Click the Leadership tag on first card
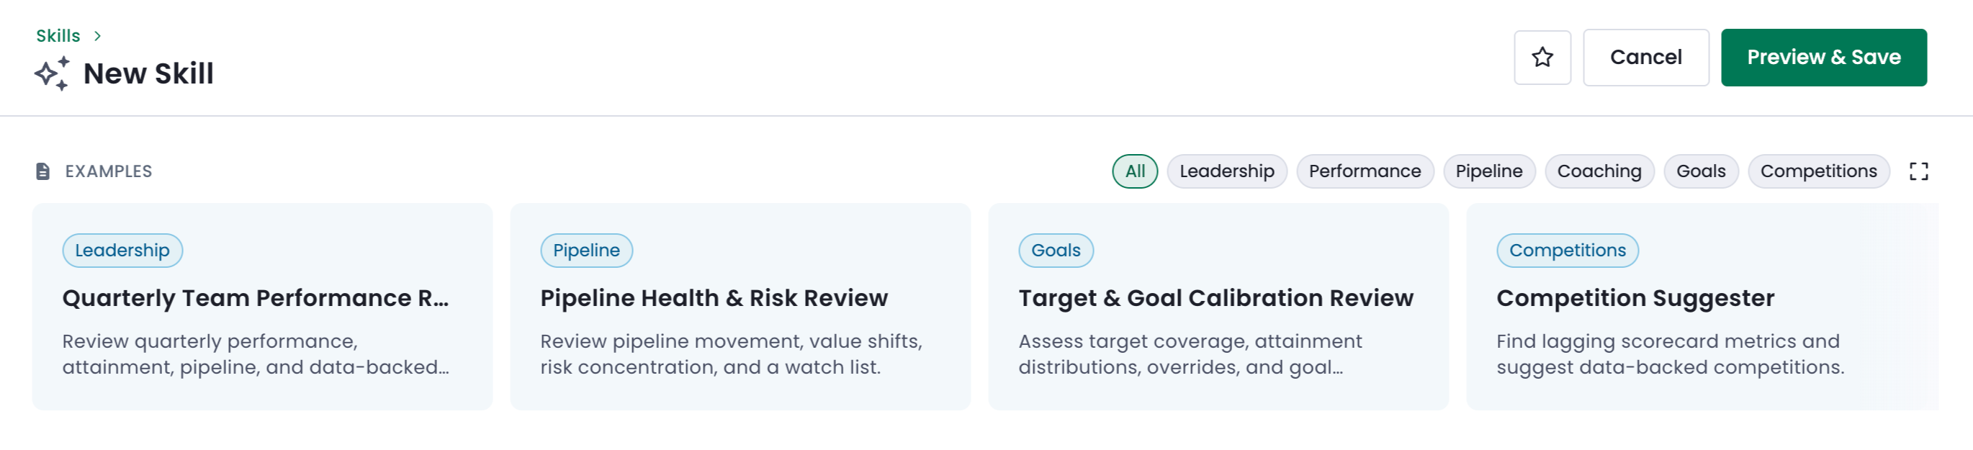This screenshot has width=1973, height=450. click(x=122, y=251)
